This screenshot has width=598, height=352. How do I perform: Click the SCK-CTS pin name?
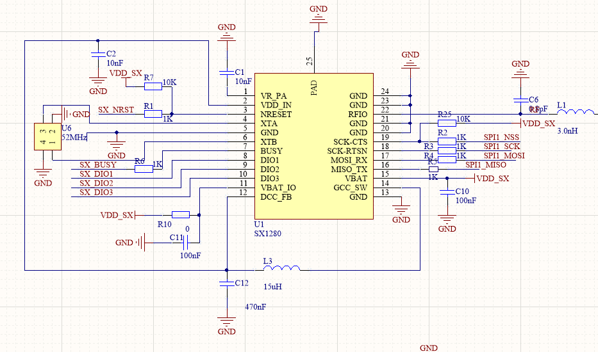[x=351, y=141]
